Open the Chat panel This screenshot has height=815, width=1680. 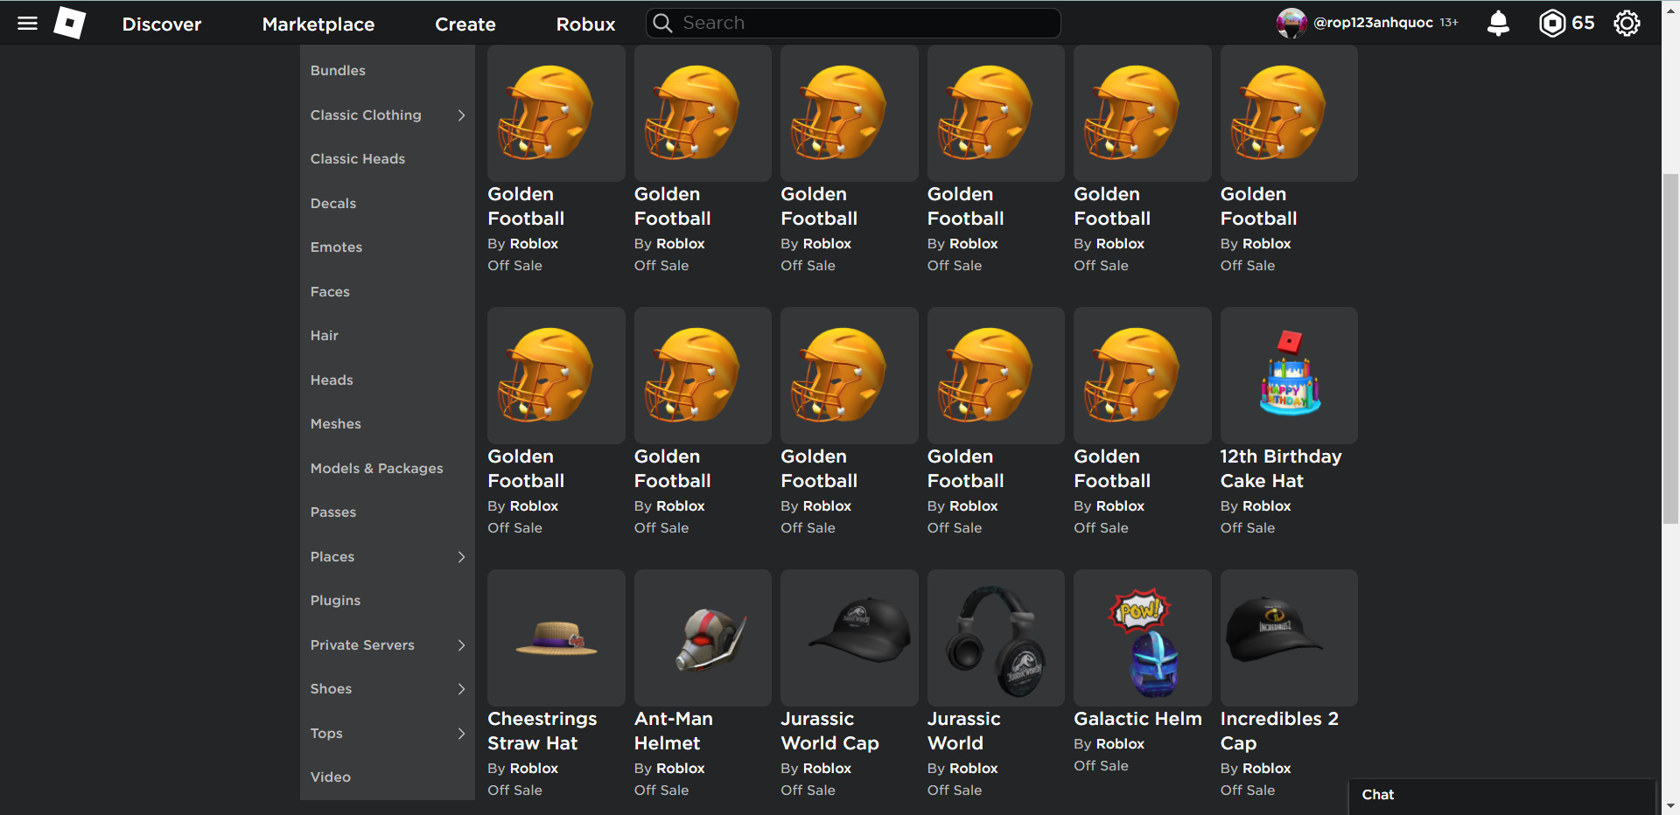(1501, 795)
